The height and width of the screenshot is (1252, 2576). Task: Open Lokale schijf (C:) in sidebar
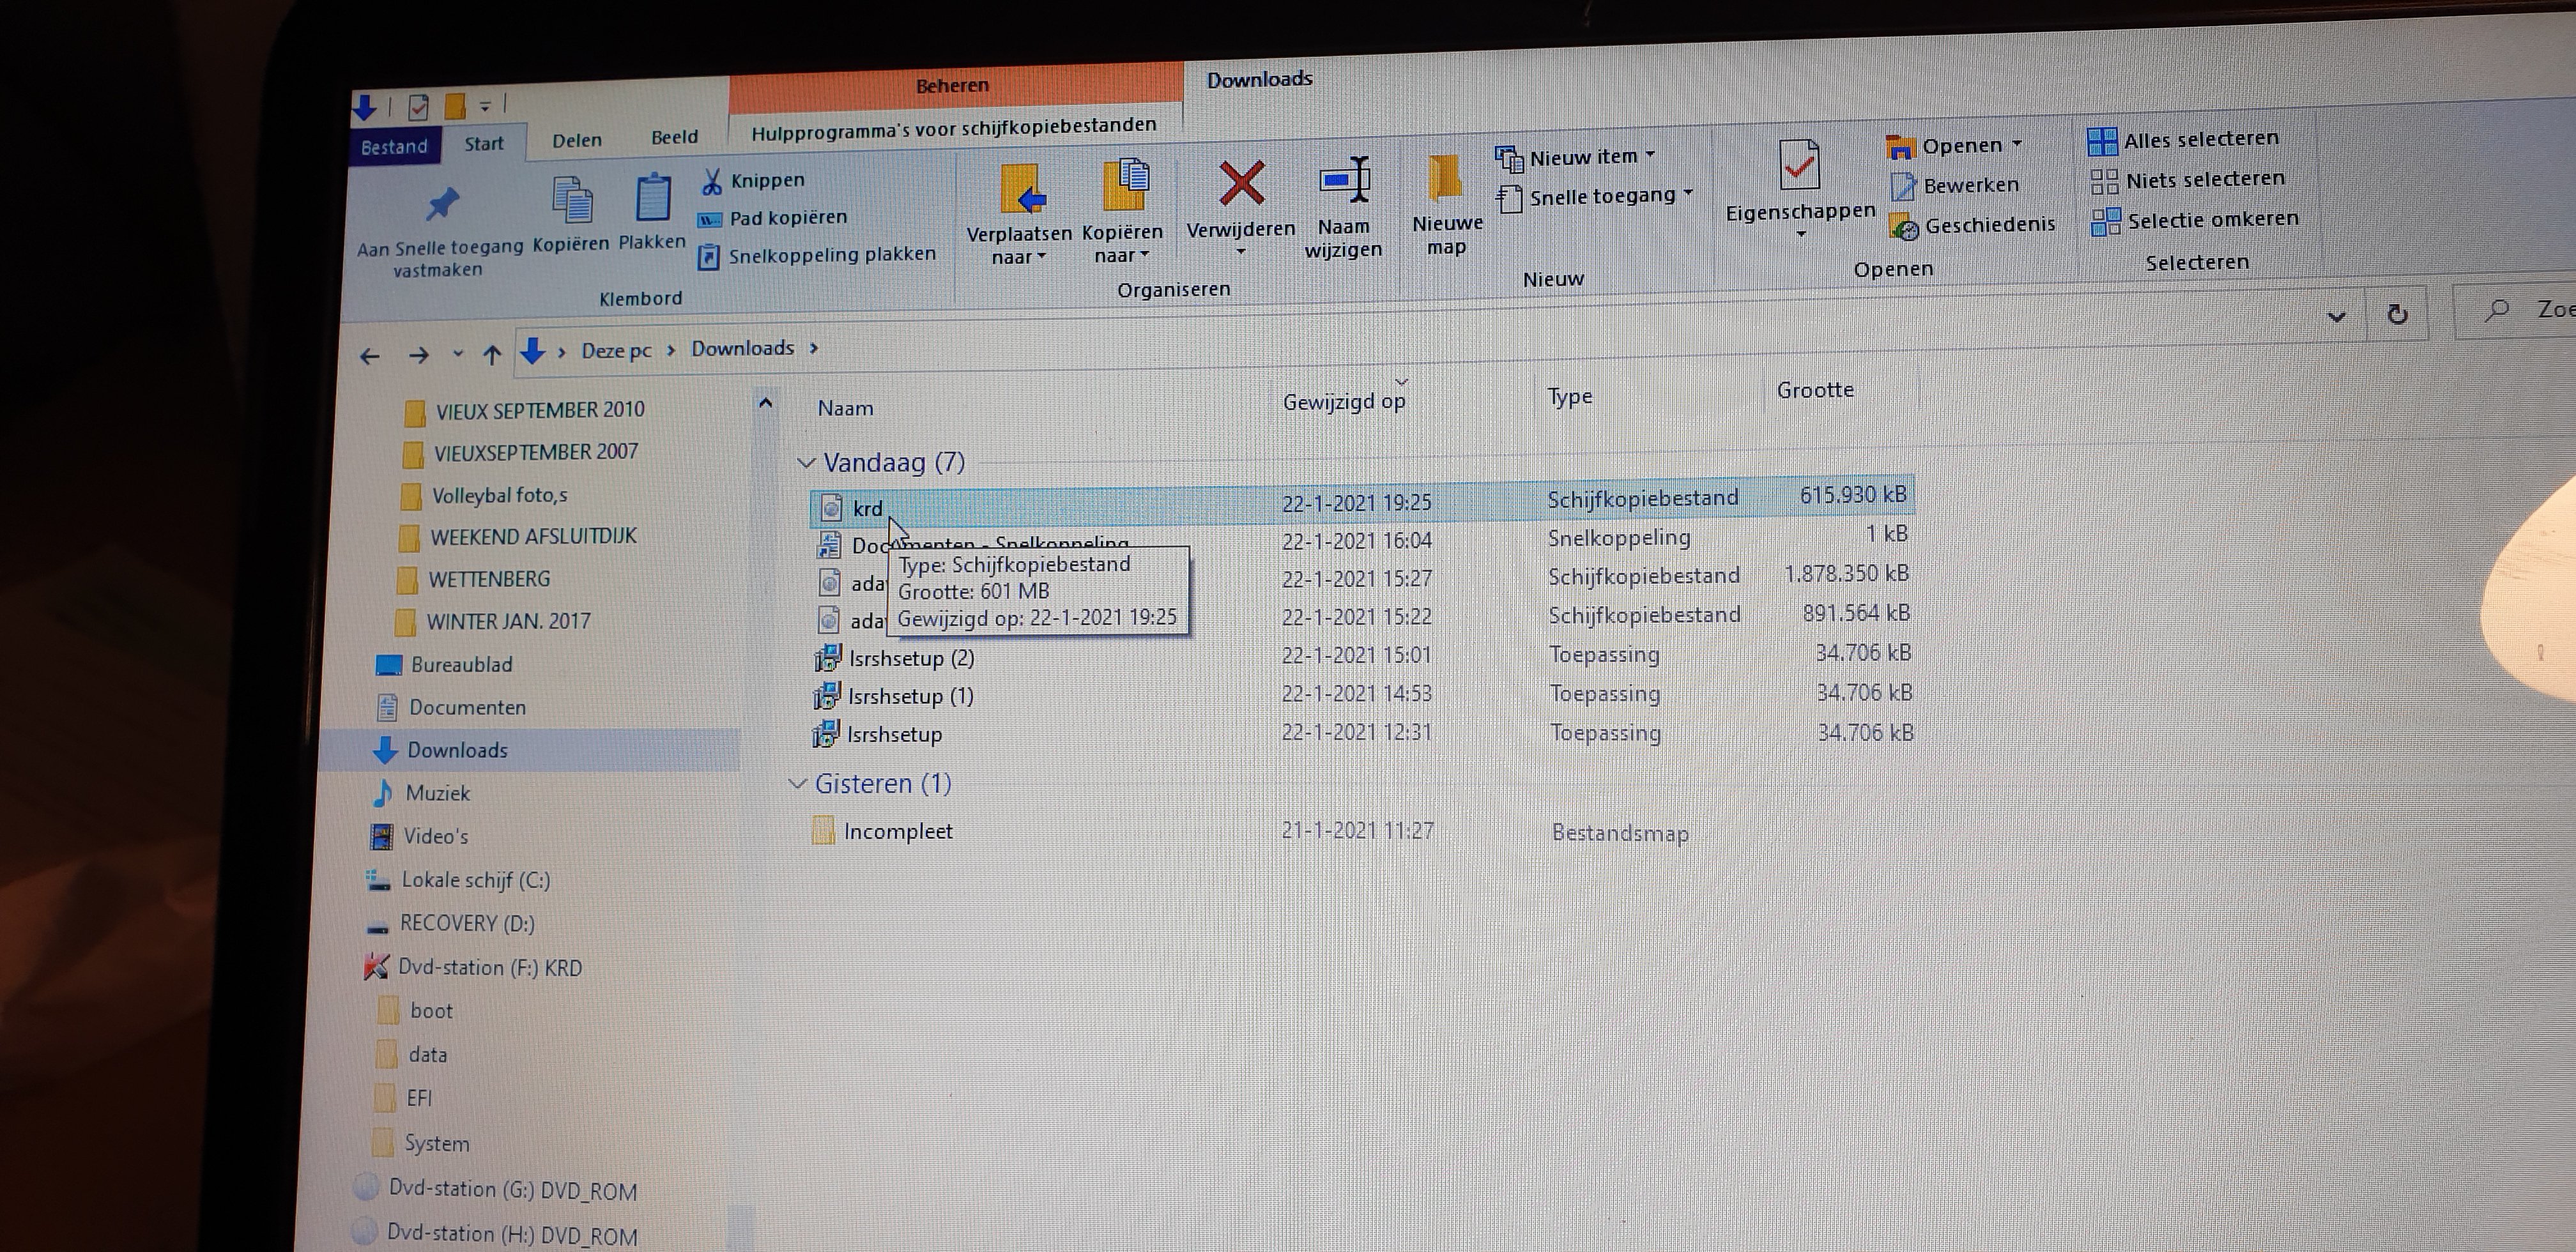tap(458, 880)
